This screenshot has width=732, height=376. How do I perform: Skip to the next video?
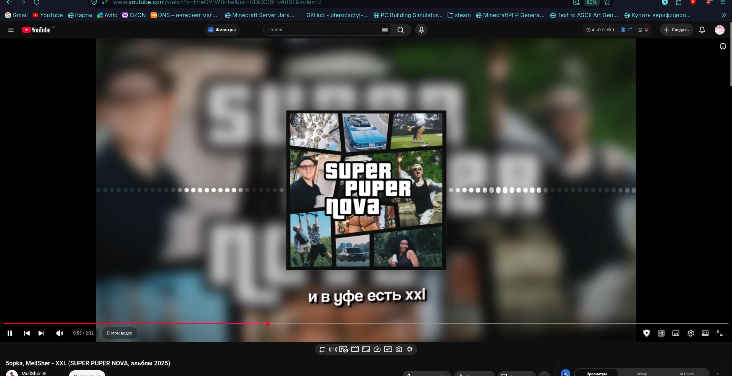tap(42, 333)
